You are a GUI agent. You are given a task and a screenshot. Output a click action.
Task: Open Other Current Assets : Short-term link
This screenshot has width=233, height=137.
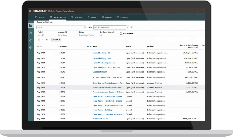[x=108, y=88]
